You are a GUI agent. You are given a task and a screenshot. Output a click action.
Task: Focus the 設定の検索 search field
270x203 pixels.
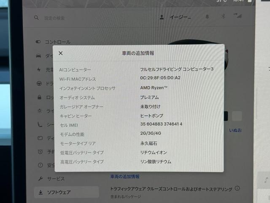(x=54, y=18)
